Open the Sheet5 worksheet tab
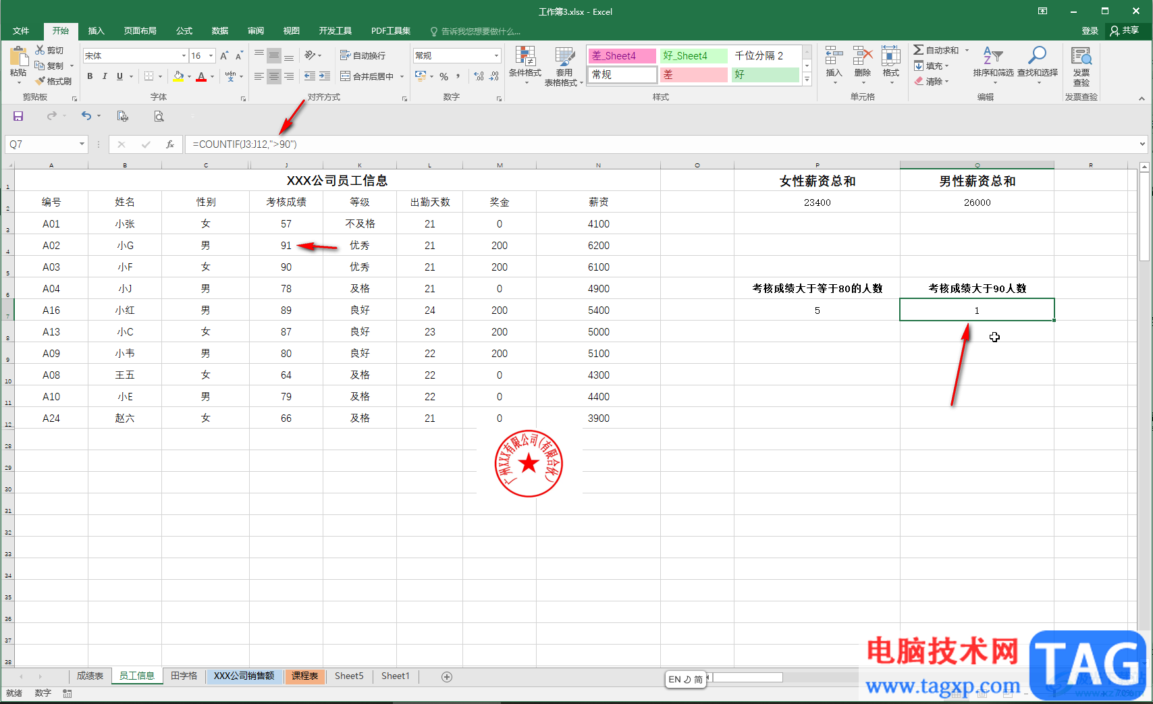This screenshot has height=704, width=1153. [349, 676]
